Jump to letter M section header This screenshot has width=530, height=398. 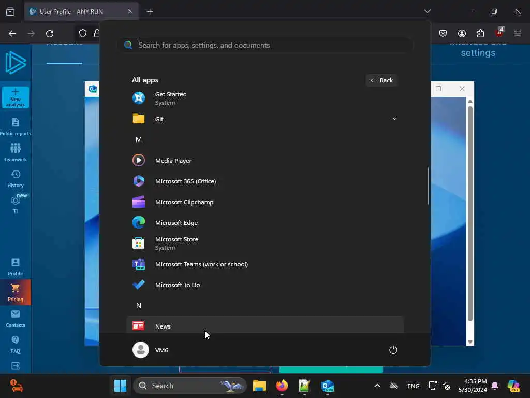(x=139, y=139)
